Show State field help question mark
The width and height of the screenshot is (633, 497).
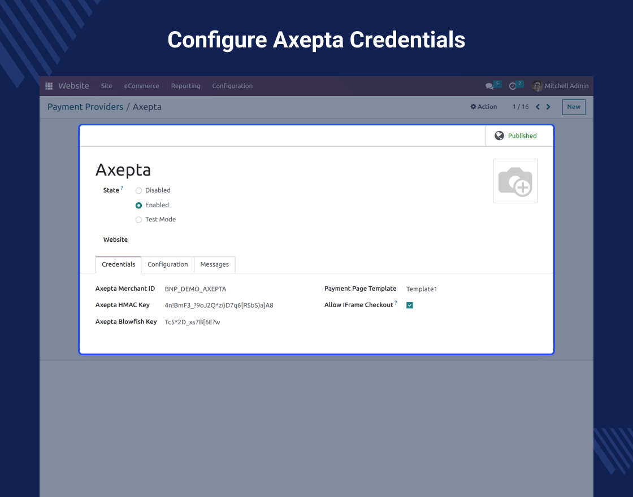point(122,188)
